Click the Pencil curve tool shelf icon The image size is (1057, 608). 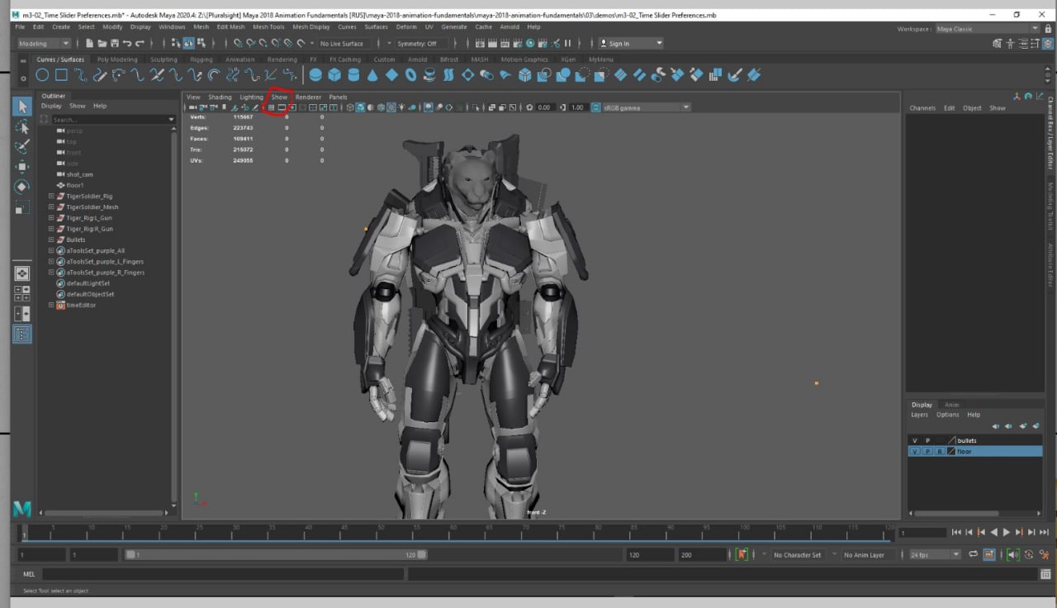coord(100,75)
